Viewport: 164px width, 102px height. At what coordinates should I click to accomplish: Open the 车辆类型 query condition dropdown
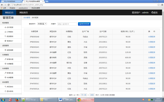pos(42,24)
